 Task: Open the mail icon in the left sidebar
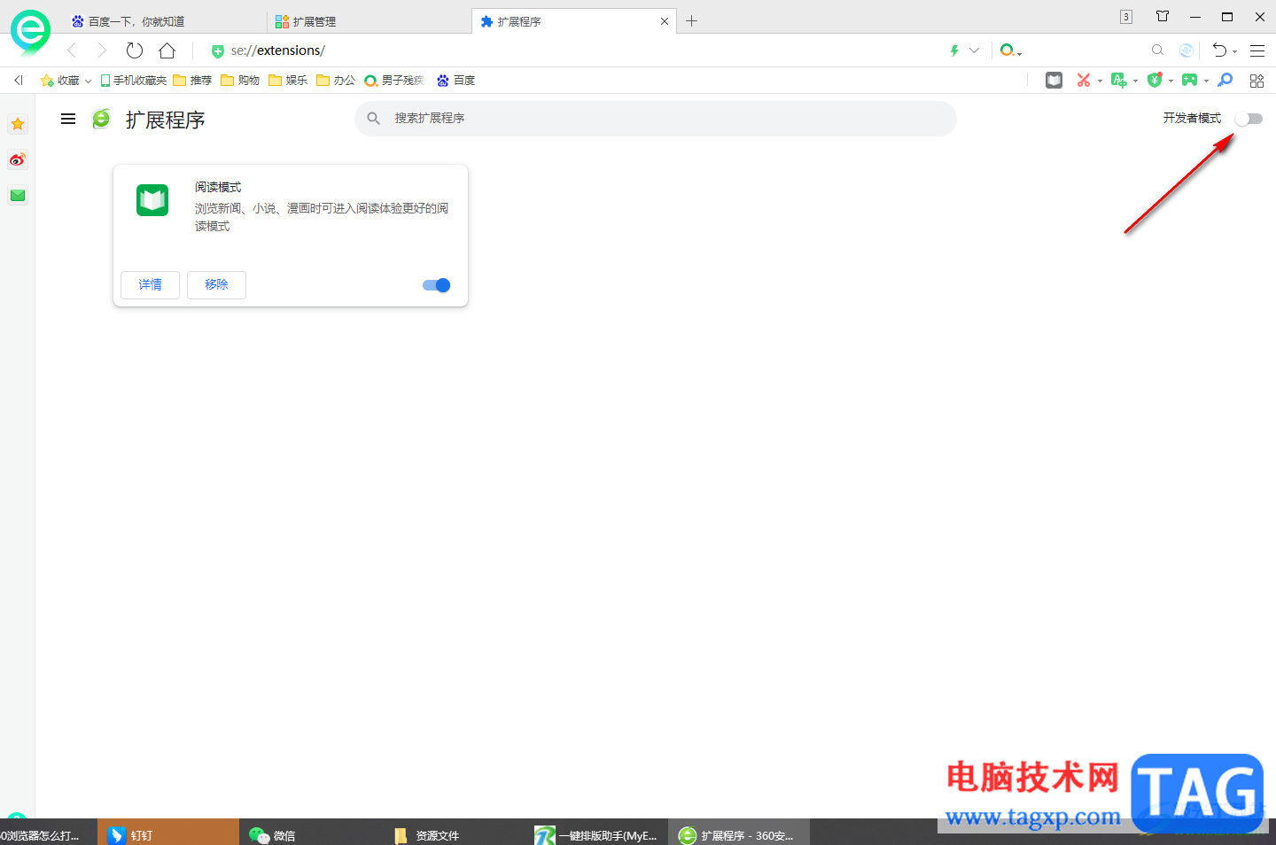[x=18, y=195]
